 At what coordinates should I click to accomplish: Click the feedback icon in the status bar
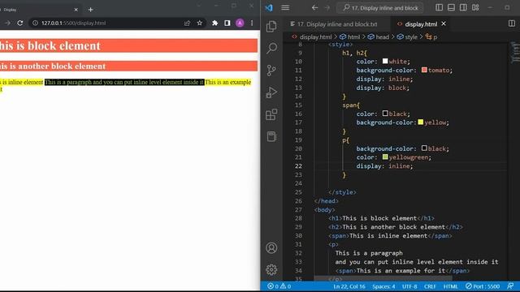click(x=511, y=286)
